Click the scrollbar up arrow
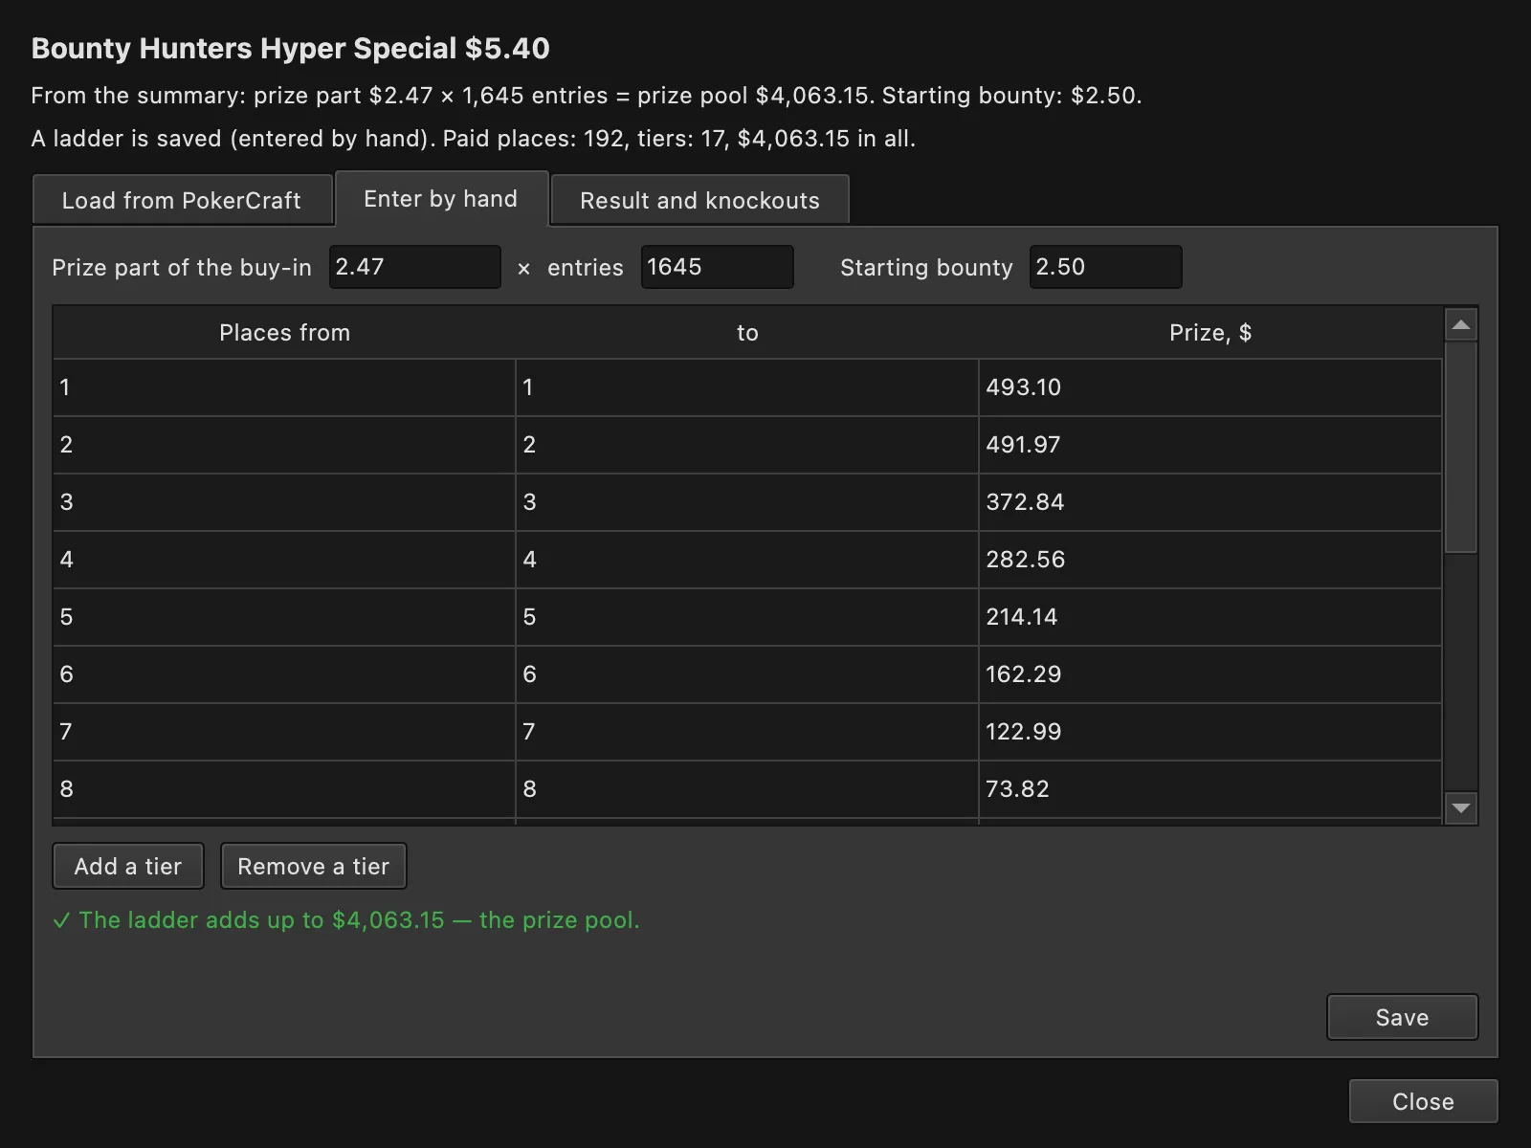 [x=1460, y=325]
